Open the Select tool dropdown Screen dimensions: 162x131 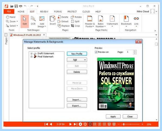pos(17,26)
